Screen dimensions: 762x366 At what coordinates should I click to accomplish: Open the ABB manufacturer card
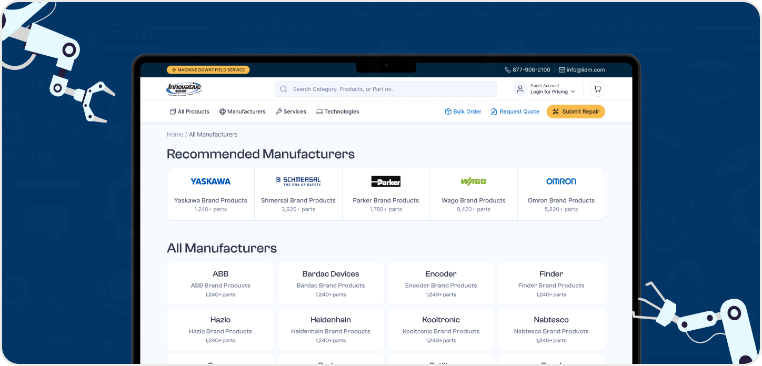click(220, 283)
